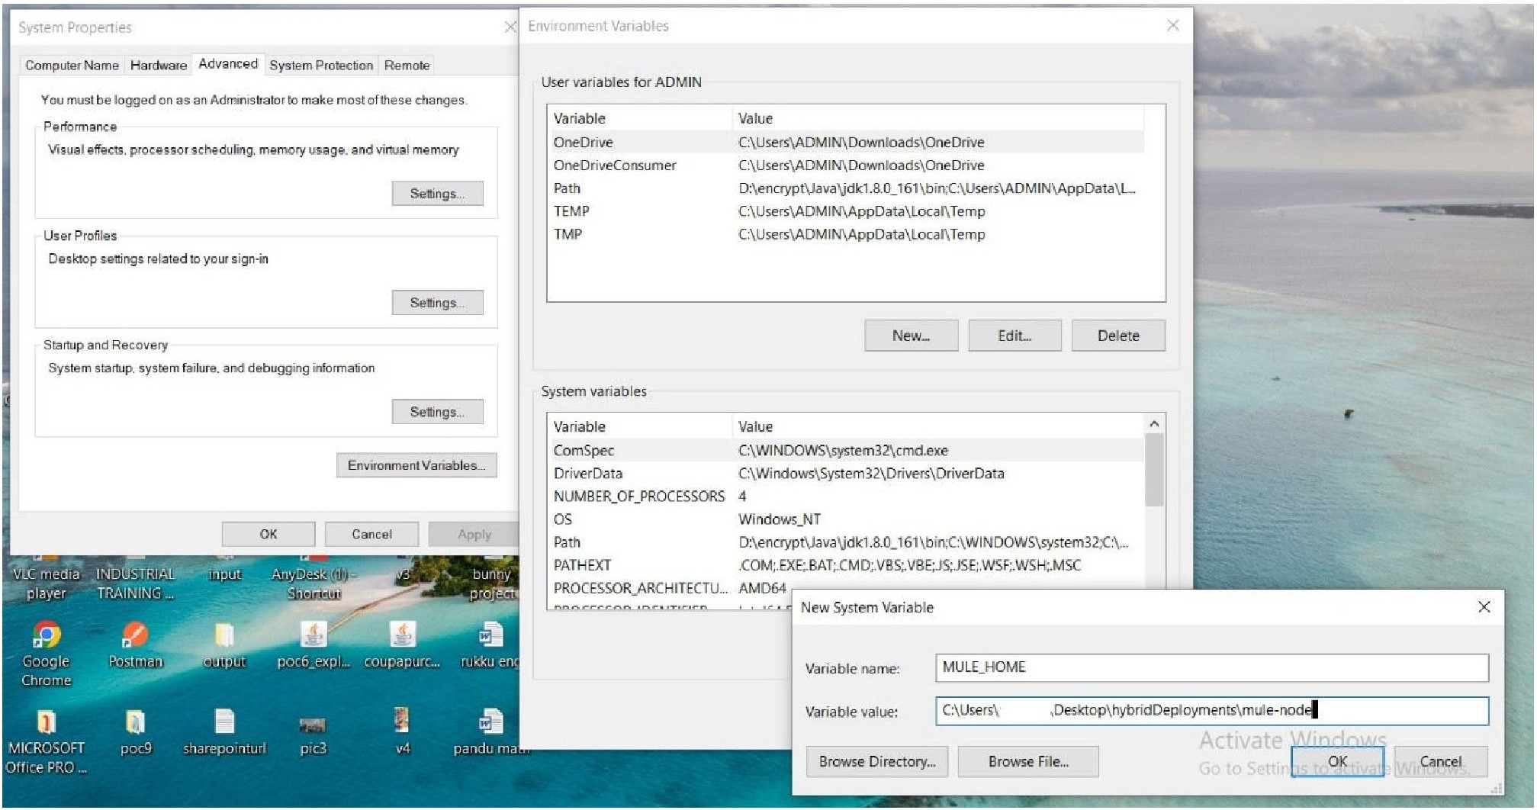1537x810 pixels.
Task: Open the output folder icon
Action: 224,636
